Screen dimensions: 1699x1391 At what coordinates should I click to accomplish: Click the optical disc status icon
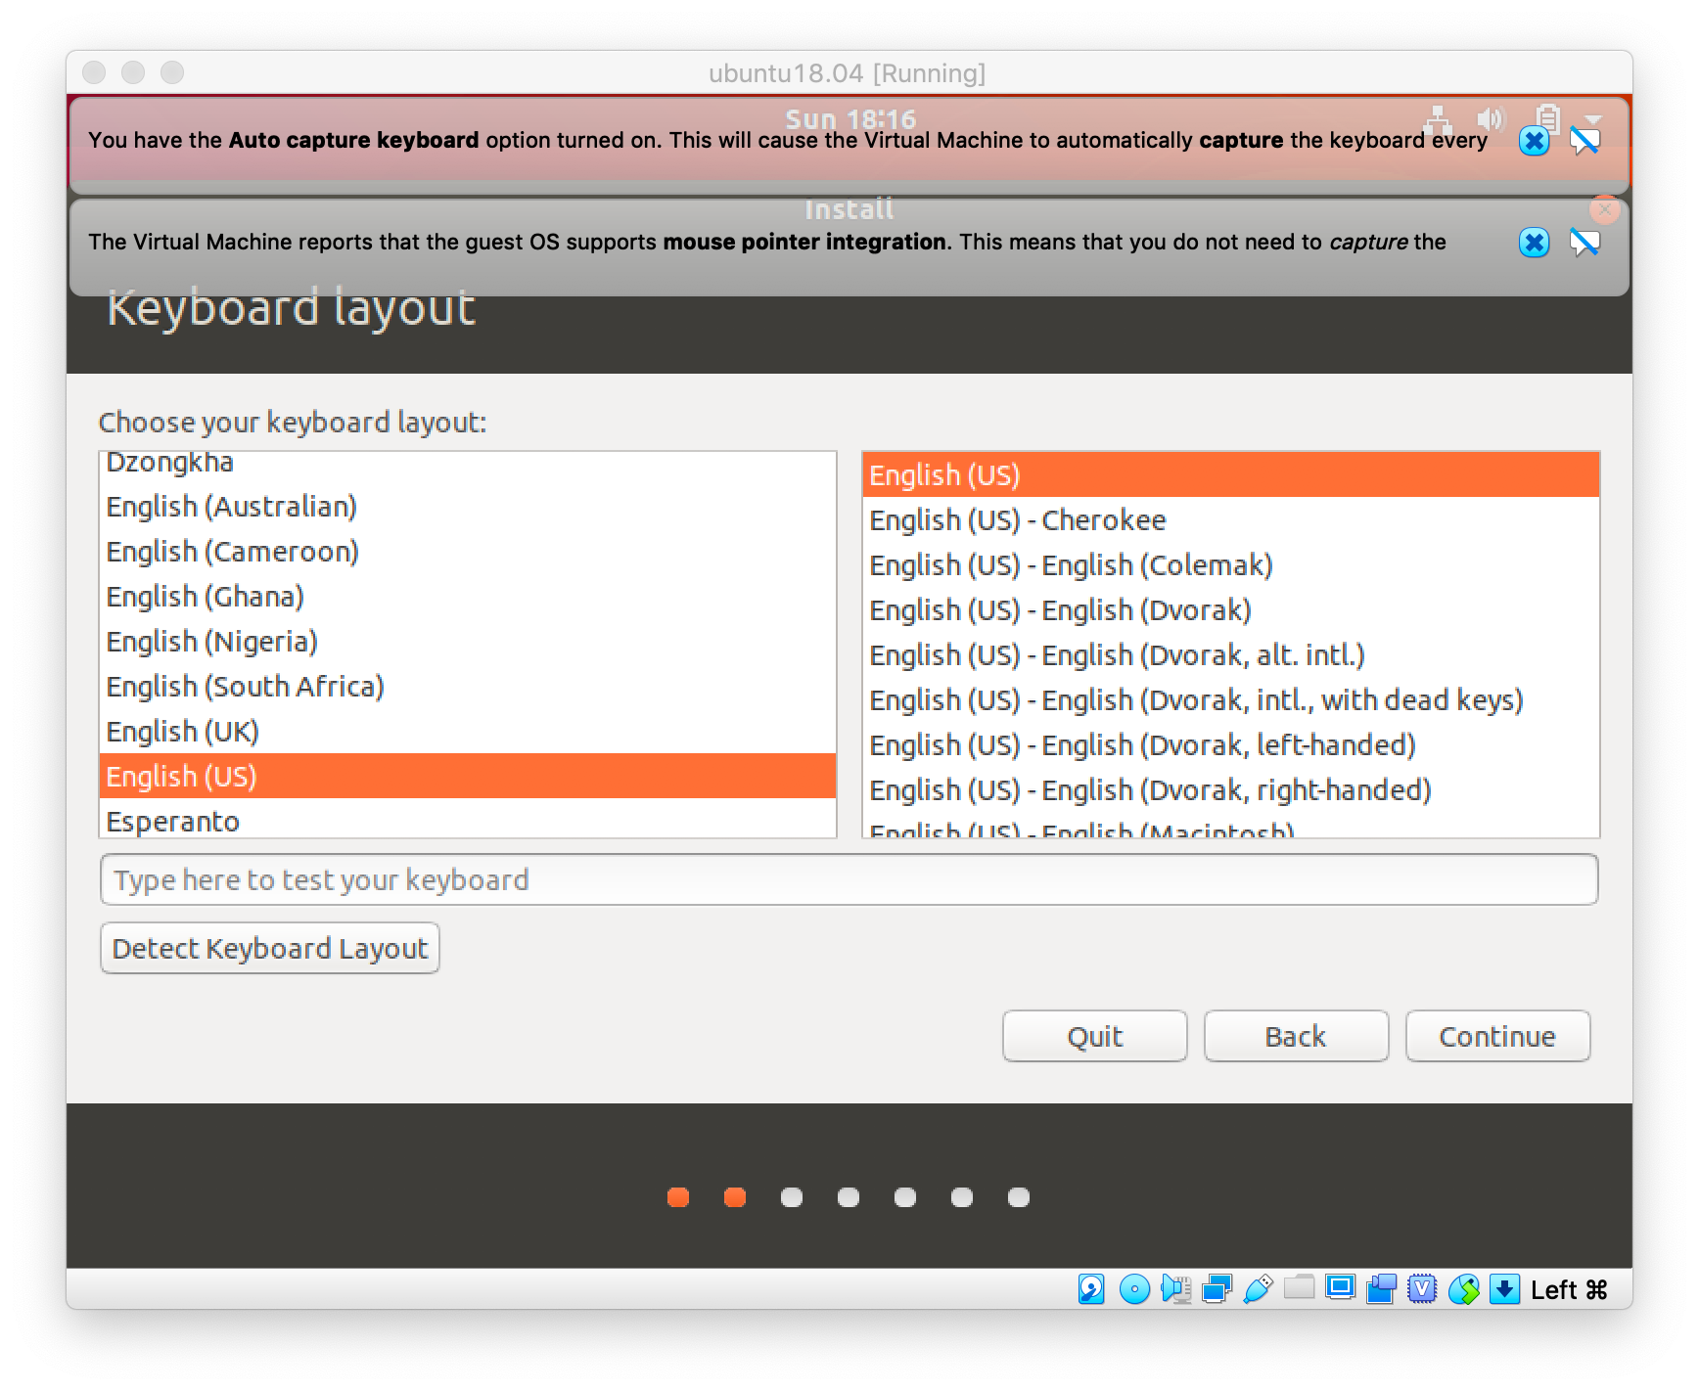[1134, 1289]
